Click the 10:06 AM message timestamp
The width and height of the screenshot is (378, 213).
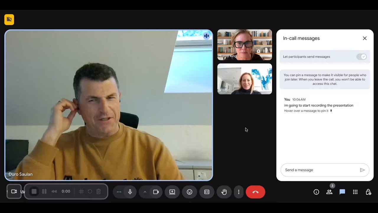299,99
